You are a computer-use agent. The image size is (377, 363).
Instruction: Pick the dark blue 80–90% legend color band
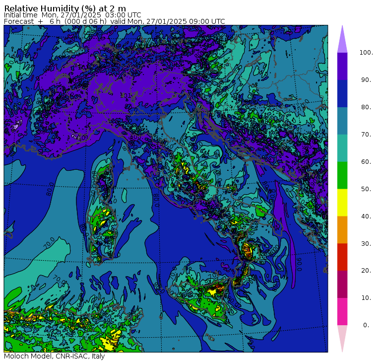coord(342,93)
